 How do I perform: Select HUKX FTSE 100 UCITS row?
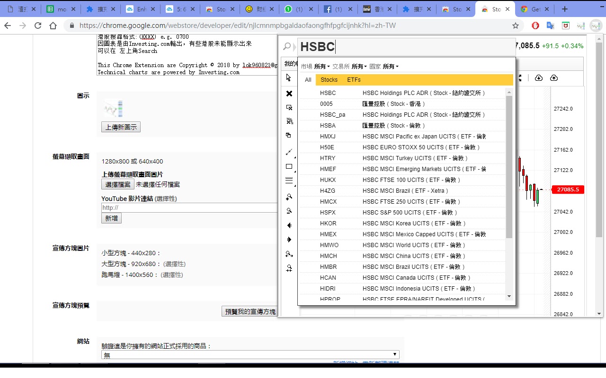tap(402, 180)
